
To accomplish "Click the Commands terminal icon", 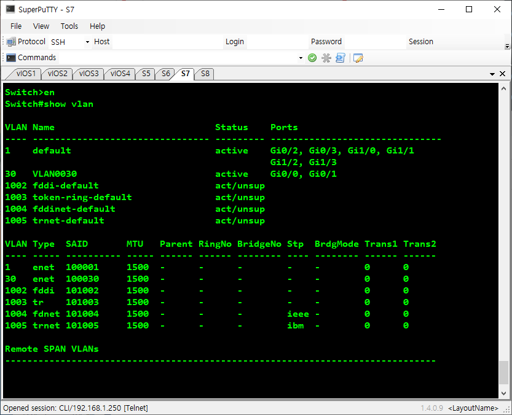I will click(x=11, y=58).
